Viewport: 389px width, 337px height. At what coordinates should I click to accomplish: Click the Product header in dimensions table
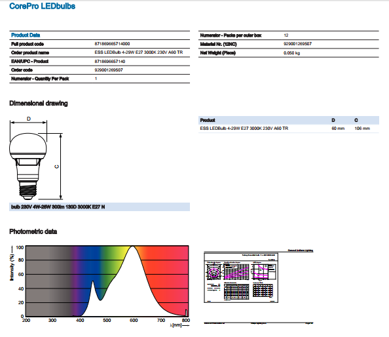[x=208, y=120]
